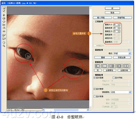Select the Turbulence tool
The height and width of the screenshot is (119, 136).
(4, 31)
